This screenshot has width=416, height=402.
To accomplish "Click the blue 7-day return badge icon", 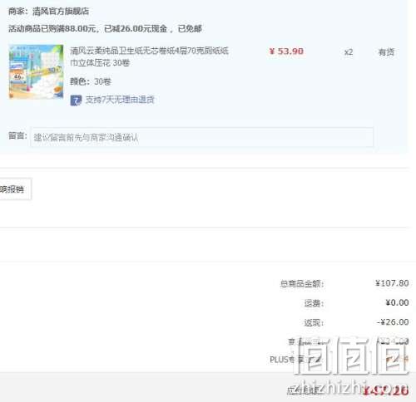I will pos(76,100).
